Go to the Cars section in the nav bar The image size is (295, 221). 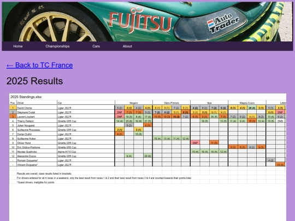click(x=96, y=46)
